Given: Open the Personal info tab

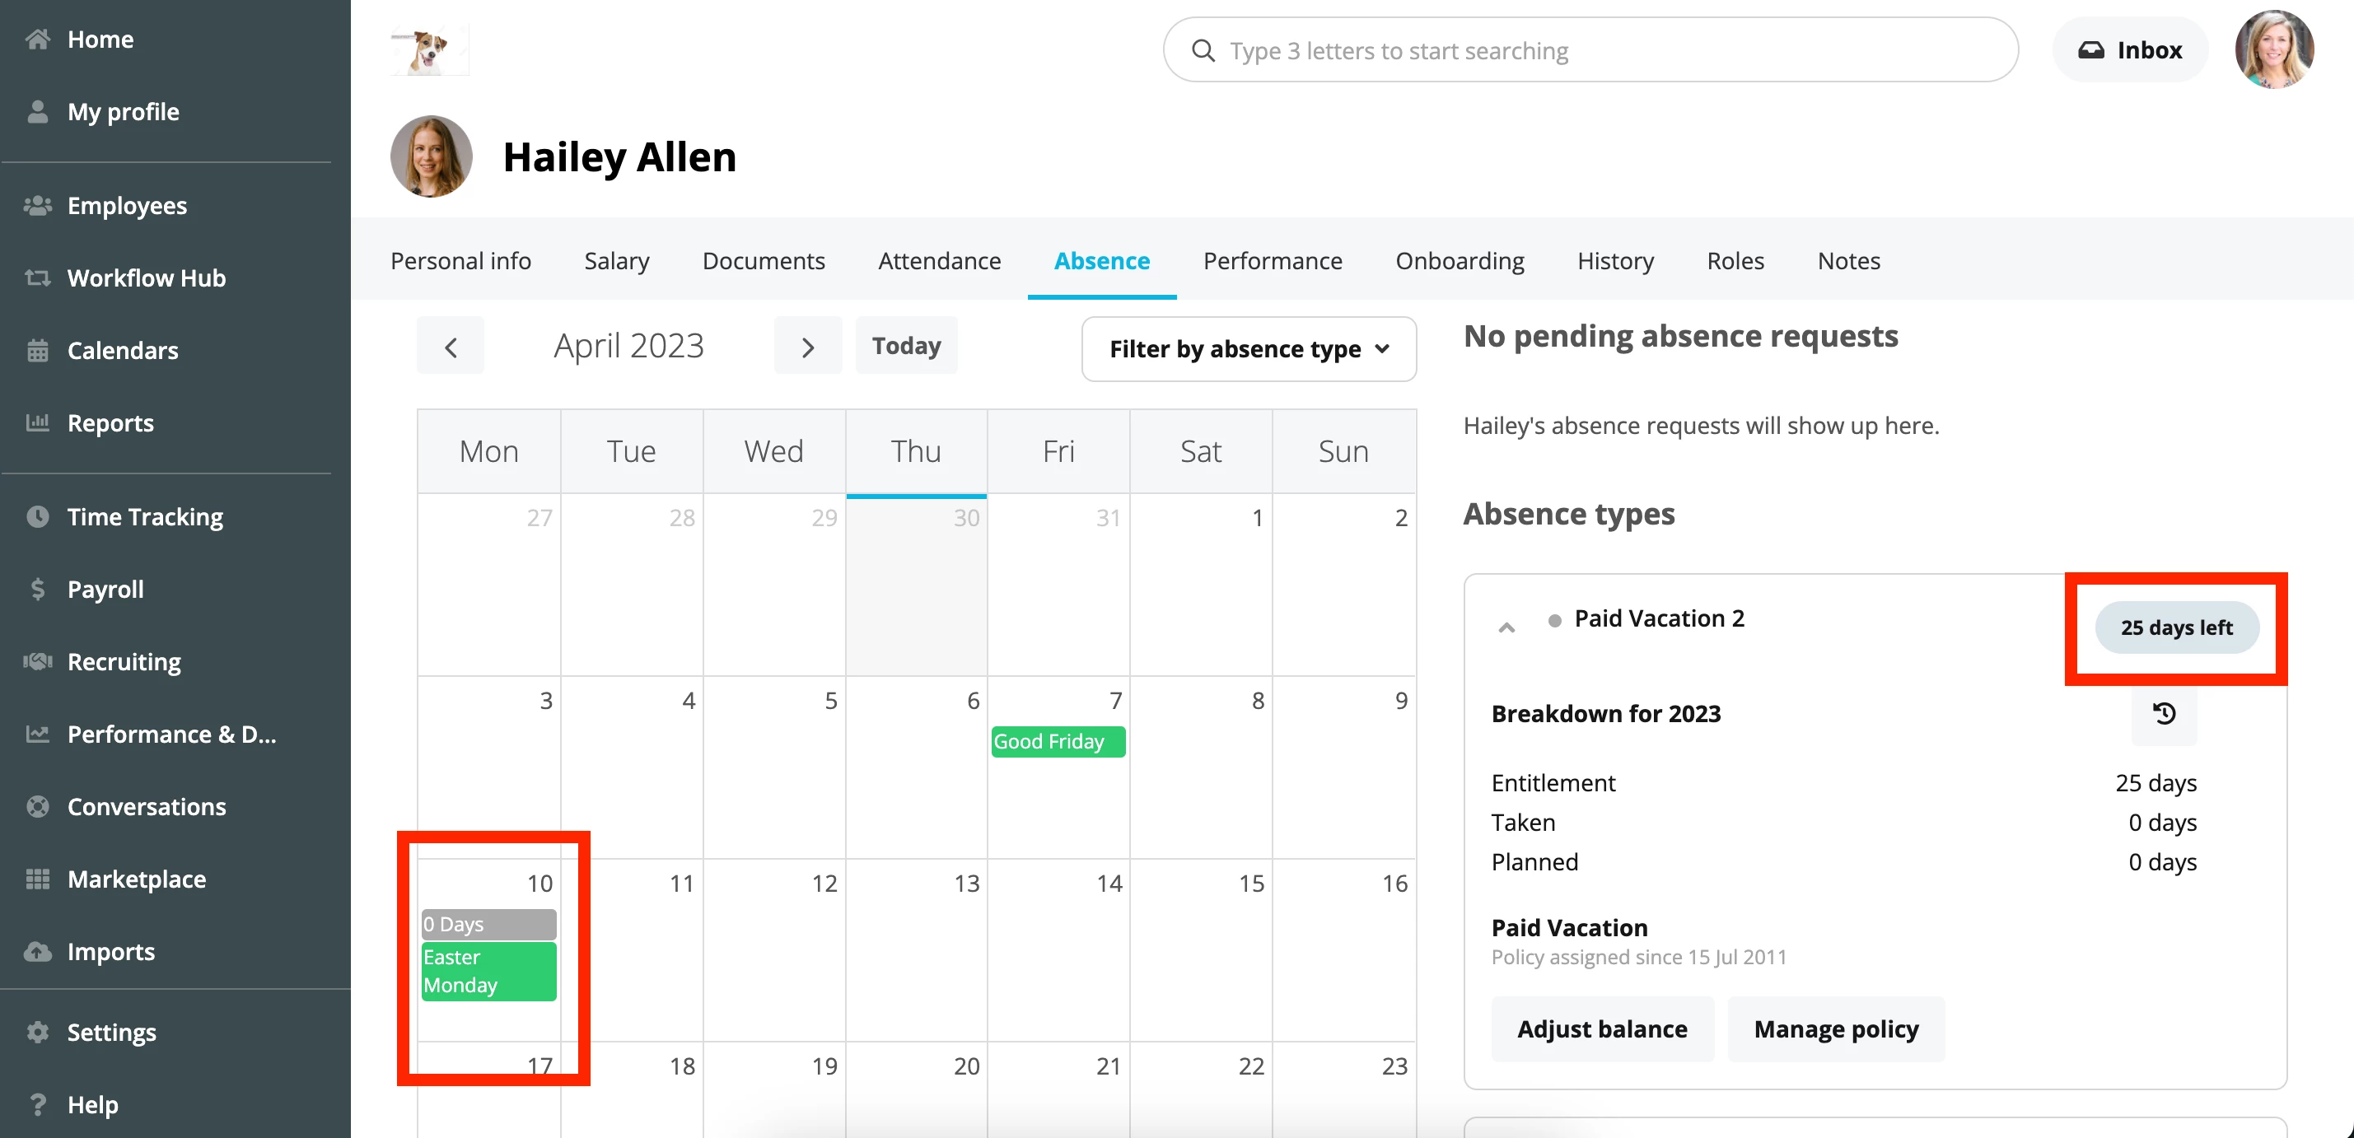Looking at the screenshot, I should click(x=460, y=260).
